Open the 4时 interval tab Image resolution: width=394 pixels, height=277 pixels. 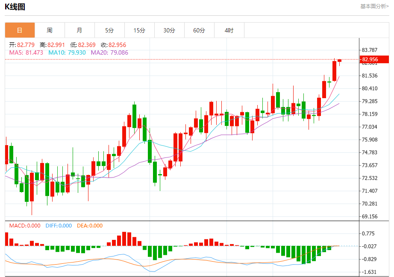[x=229, y=30]
